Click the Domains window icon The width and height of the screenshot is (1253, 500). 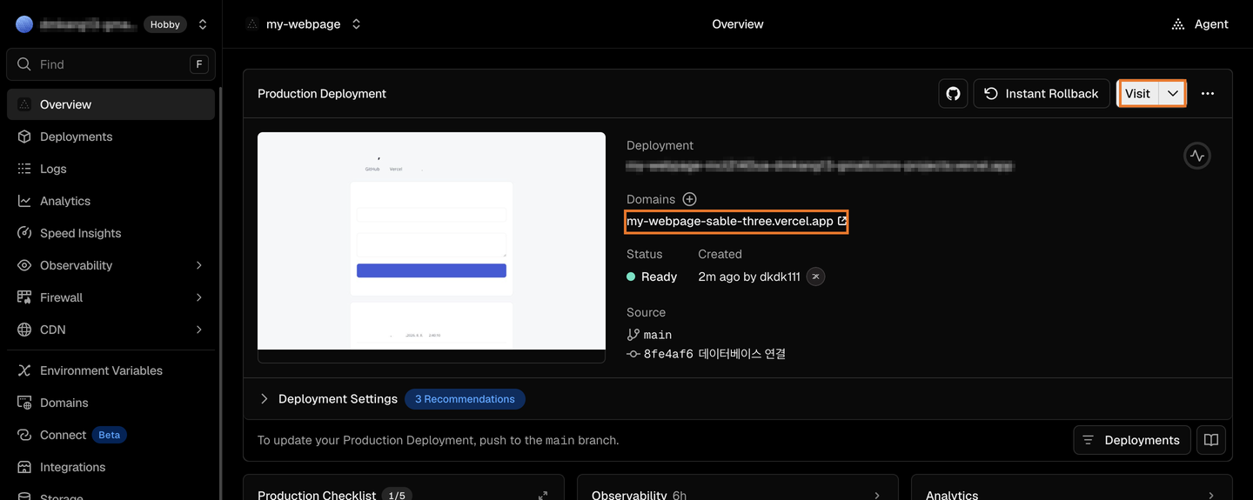24,403
